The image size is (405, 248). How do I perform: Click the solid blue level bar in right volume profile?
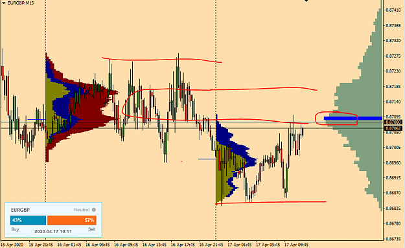353,118
